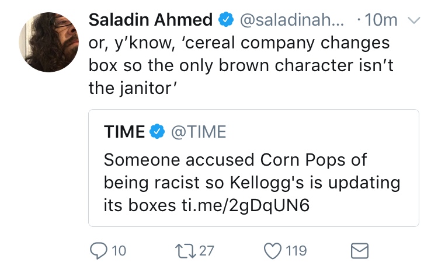Click the reply speech bubble icon
This screenshot has width=438, height=266.
[98, 251]
